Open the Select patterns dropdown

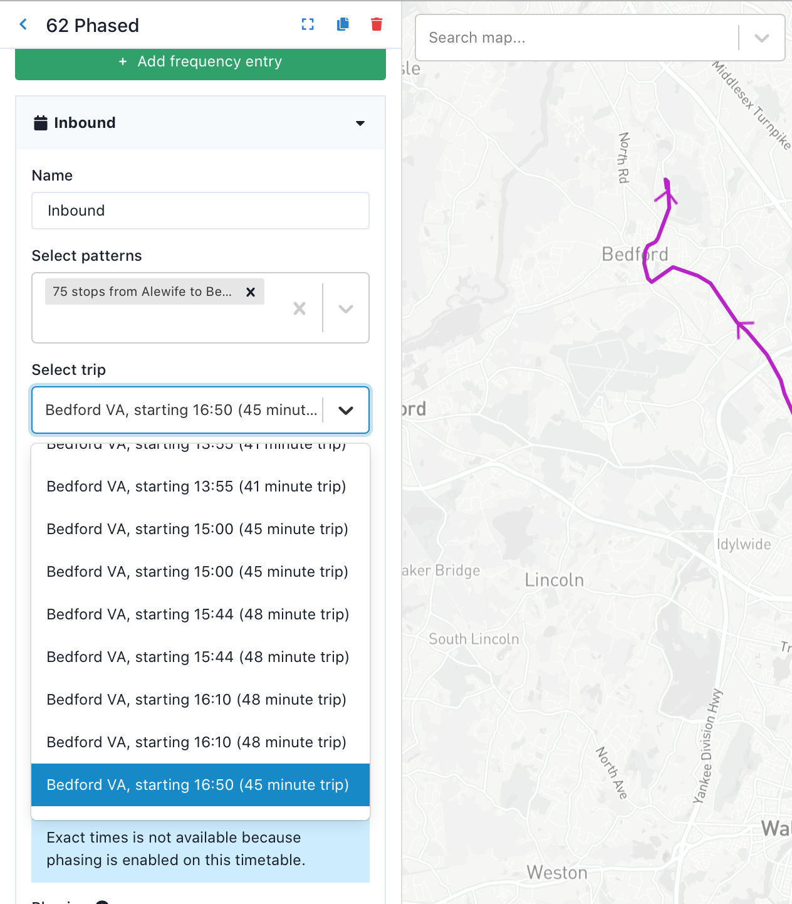346,308
